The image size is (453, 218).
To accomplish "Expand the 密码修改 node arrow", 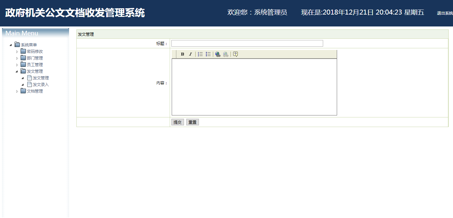I will pyautogui.click(x=17, y=52).
